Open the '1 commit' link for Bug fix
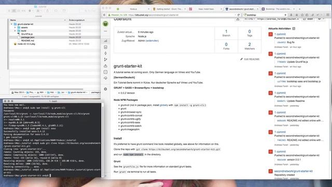Image resolution: width=332 pixels, height=187 pixels. [280, 34]
